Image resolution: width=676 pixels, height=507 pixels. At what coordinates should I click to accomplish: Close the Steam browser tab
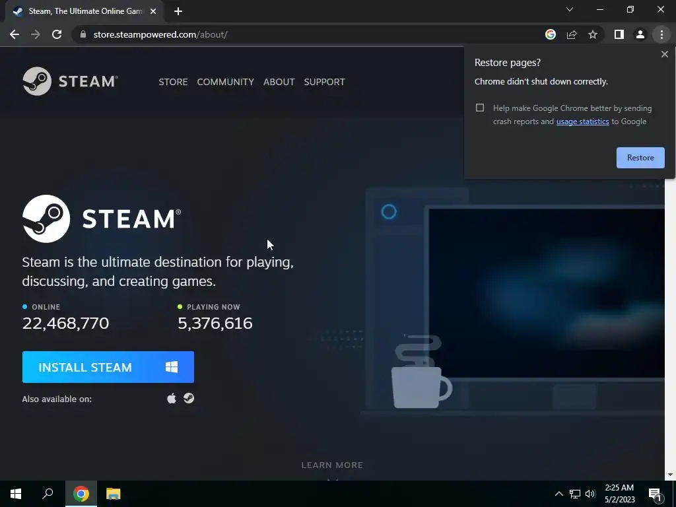coord(153,11)
